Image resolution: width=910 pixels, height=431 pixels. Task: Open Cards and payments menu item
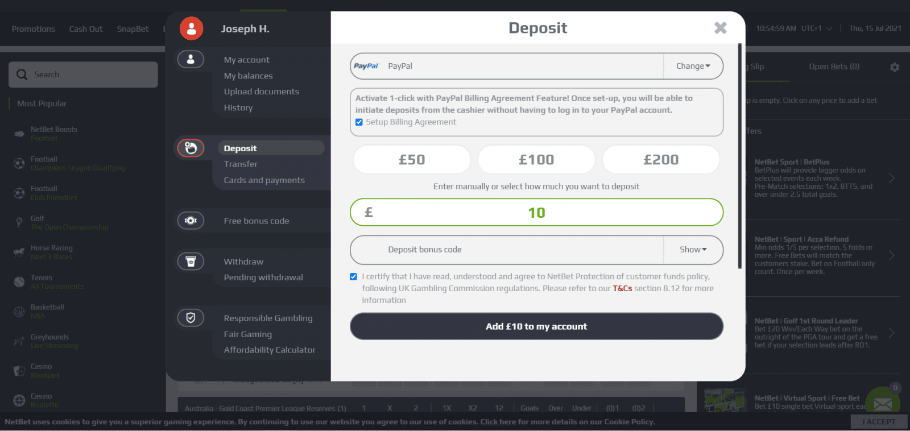point(264,180)
